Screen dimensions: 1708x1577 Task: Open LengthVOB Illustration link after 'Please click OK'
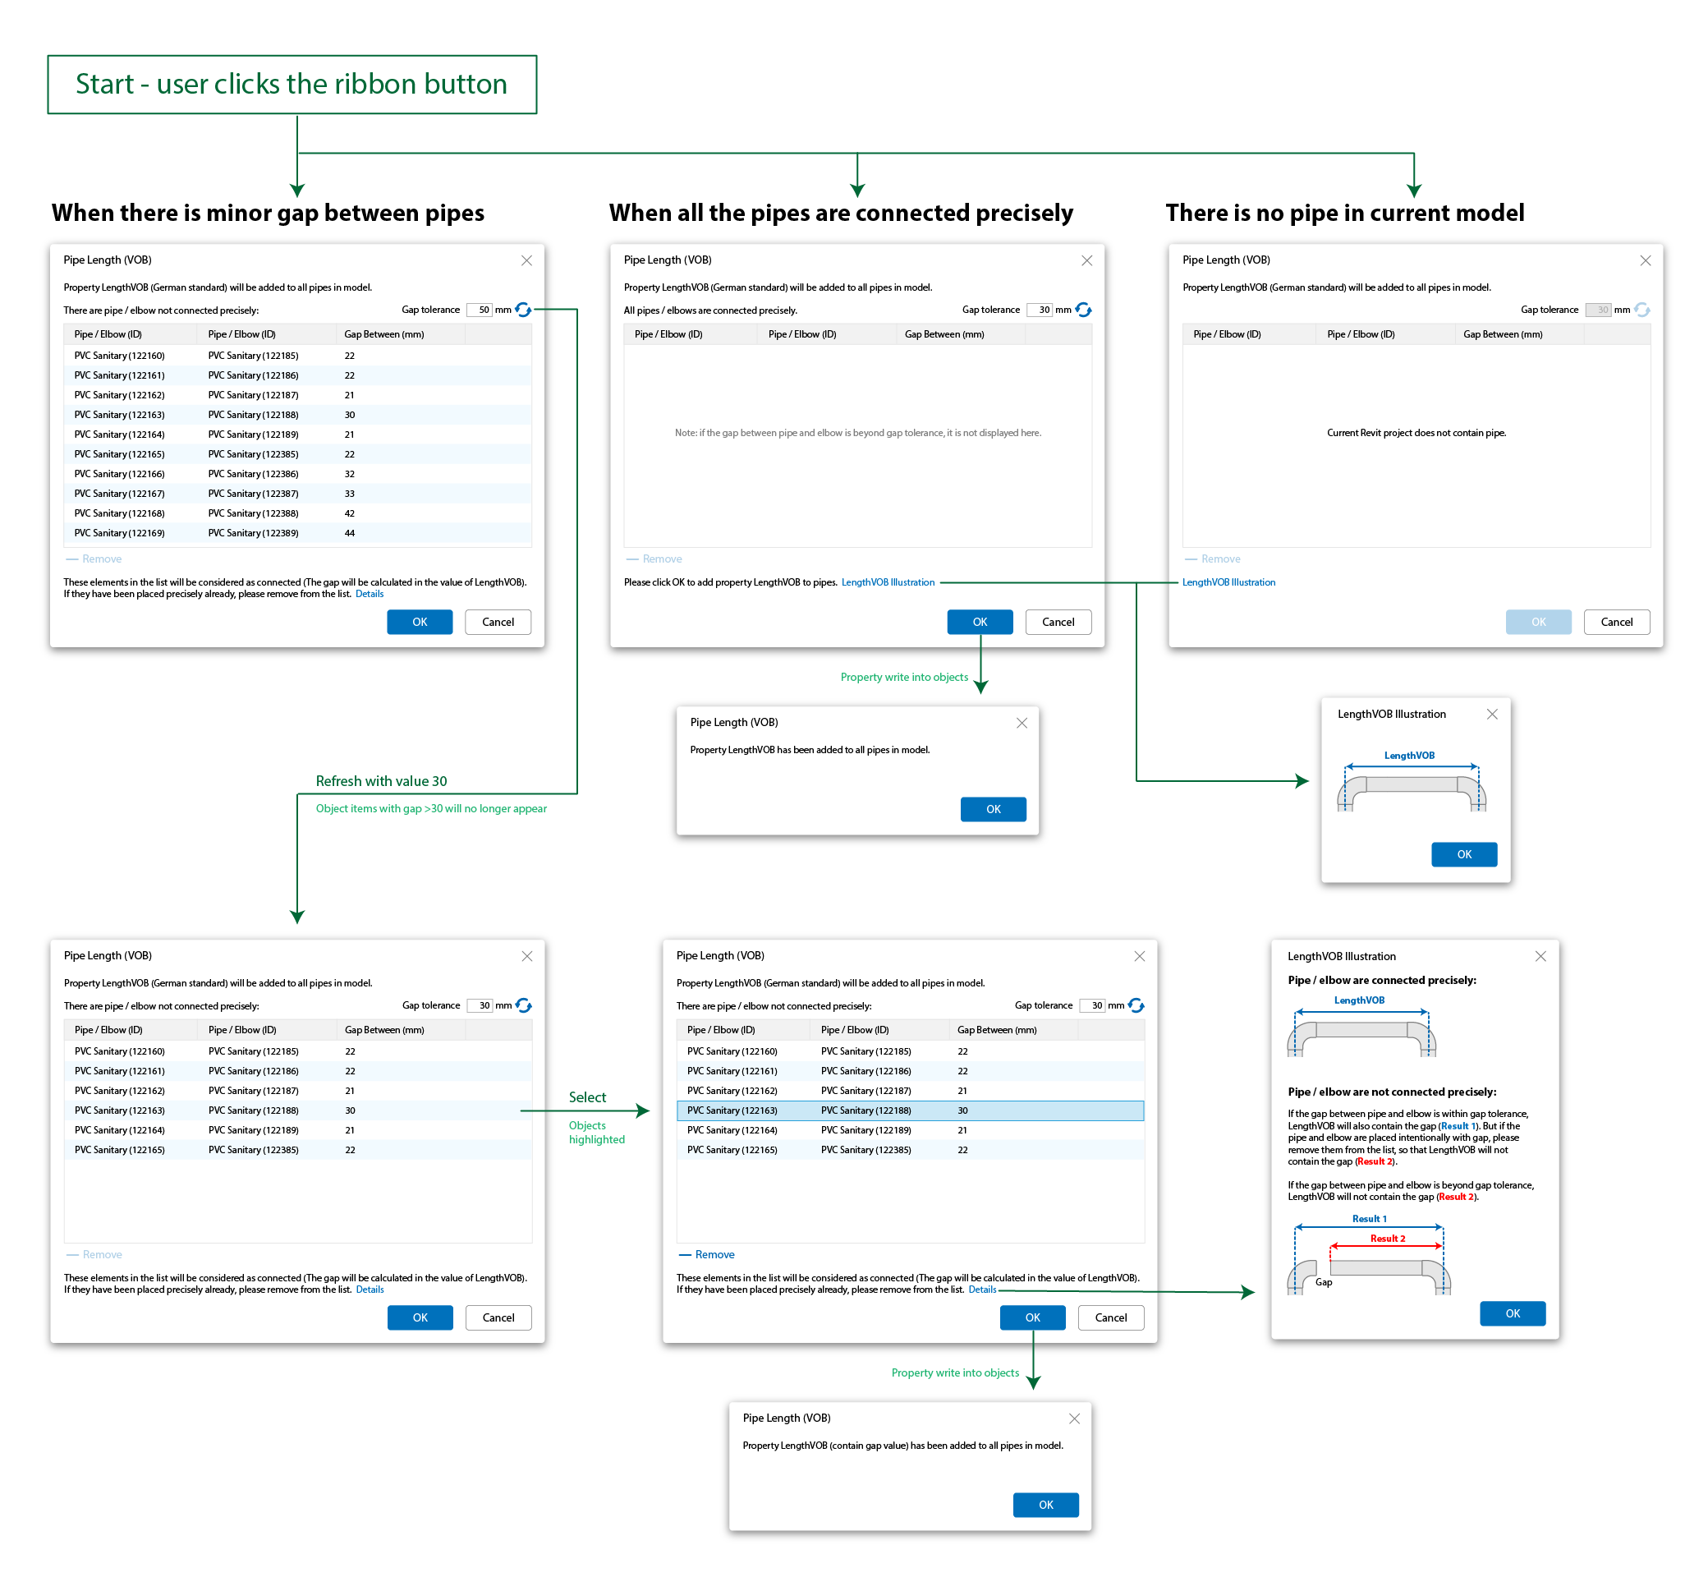pyautogui.click(x=888, y=582)
